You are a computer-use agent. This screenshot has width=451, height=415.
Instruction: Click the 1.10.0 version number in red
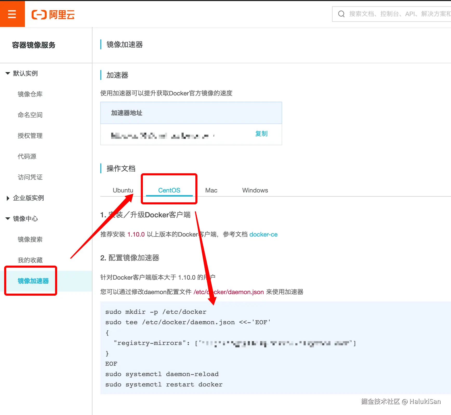136,234
